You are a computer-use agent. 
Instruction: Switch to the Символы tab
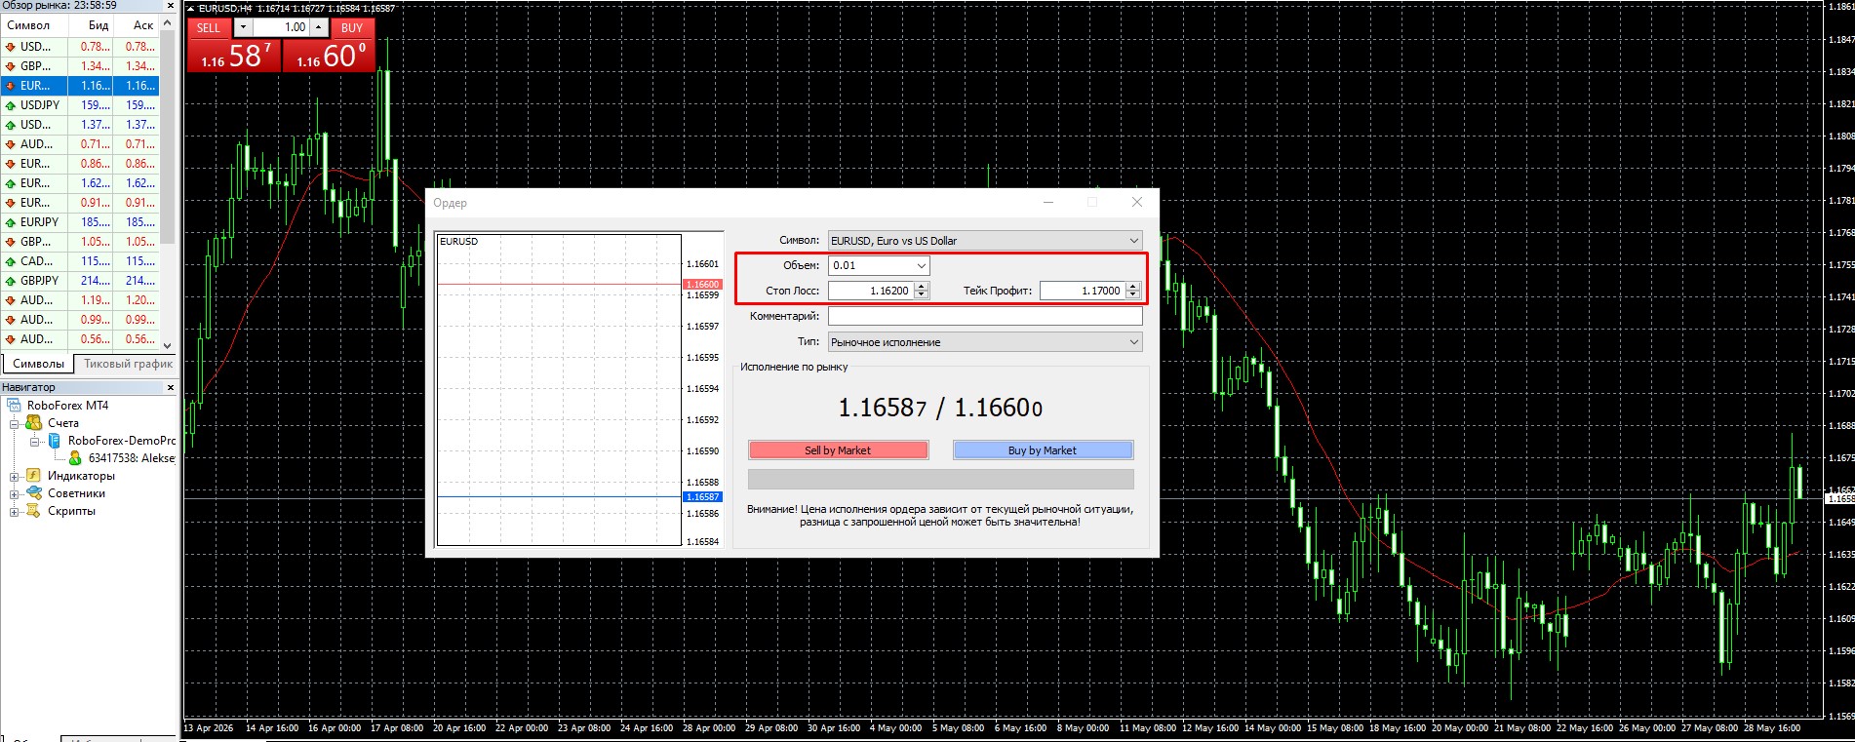[x=39, y=364]
